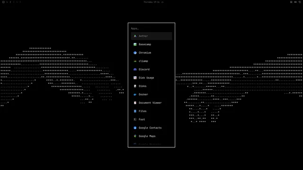303x170 pixels.
Task: Launch the Google Contacts icon
Action: [x=135, y=128]
